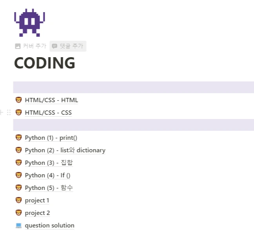Open the project 2 page
This screenshot has width=254, height=231.
point(37,213)
